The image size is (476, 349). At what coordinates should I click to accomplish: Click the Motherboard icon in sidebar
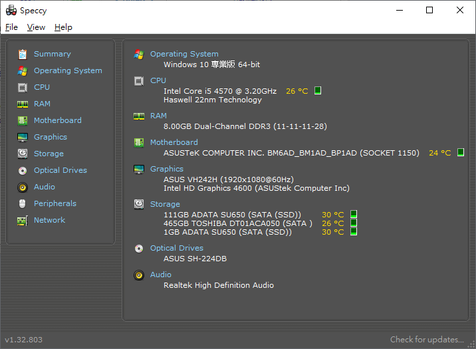23,121
